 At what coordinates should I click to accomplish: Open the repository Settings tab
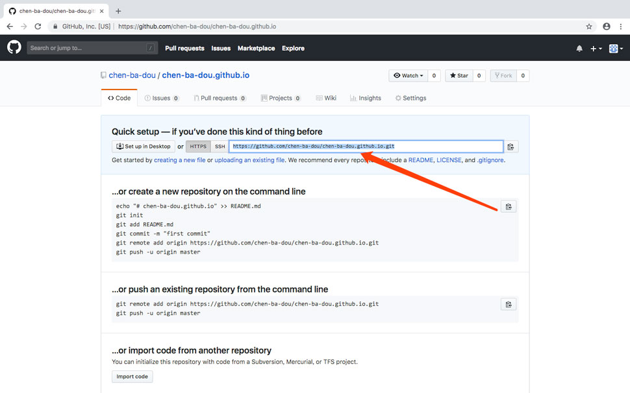coord(410,99)
